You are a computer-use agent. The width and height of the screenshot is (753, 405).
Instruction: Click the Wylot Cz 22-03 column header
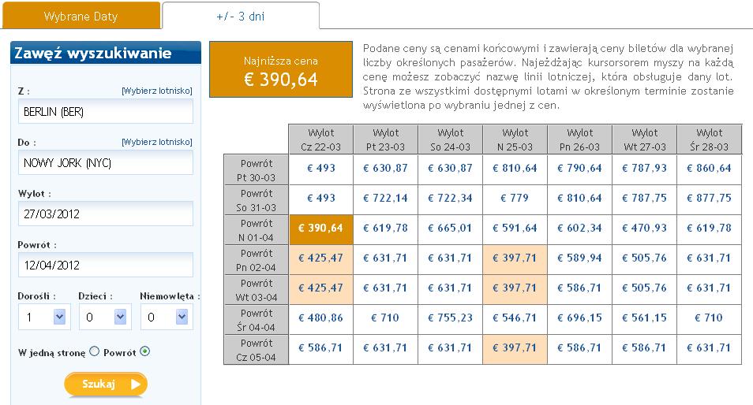pyautogui.click(x=320, y=139)
